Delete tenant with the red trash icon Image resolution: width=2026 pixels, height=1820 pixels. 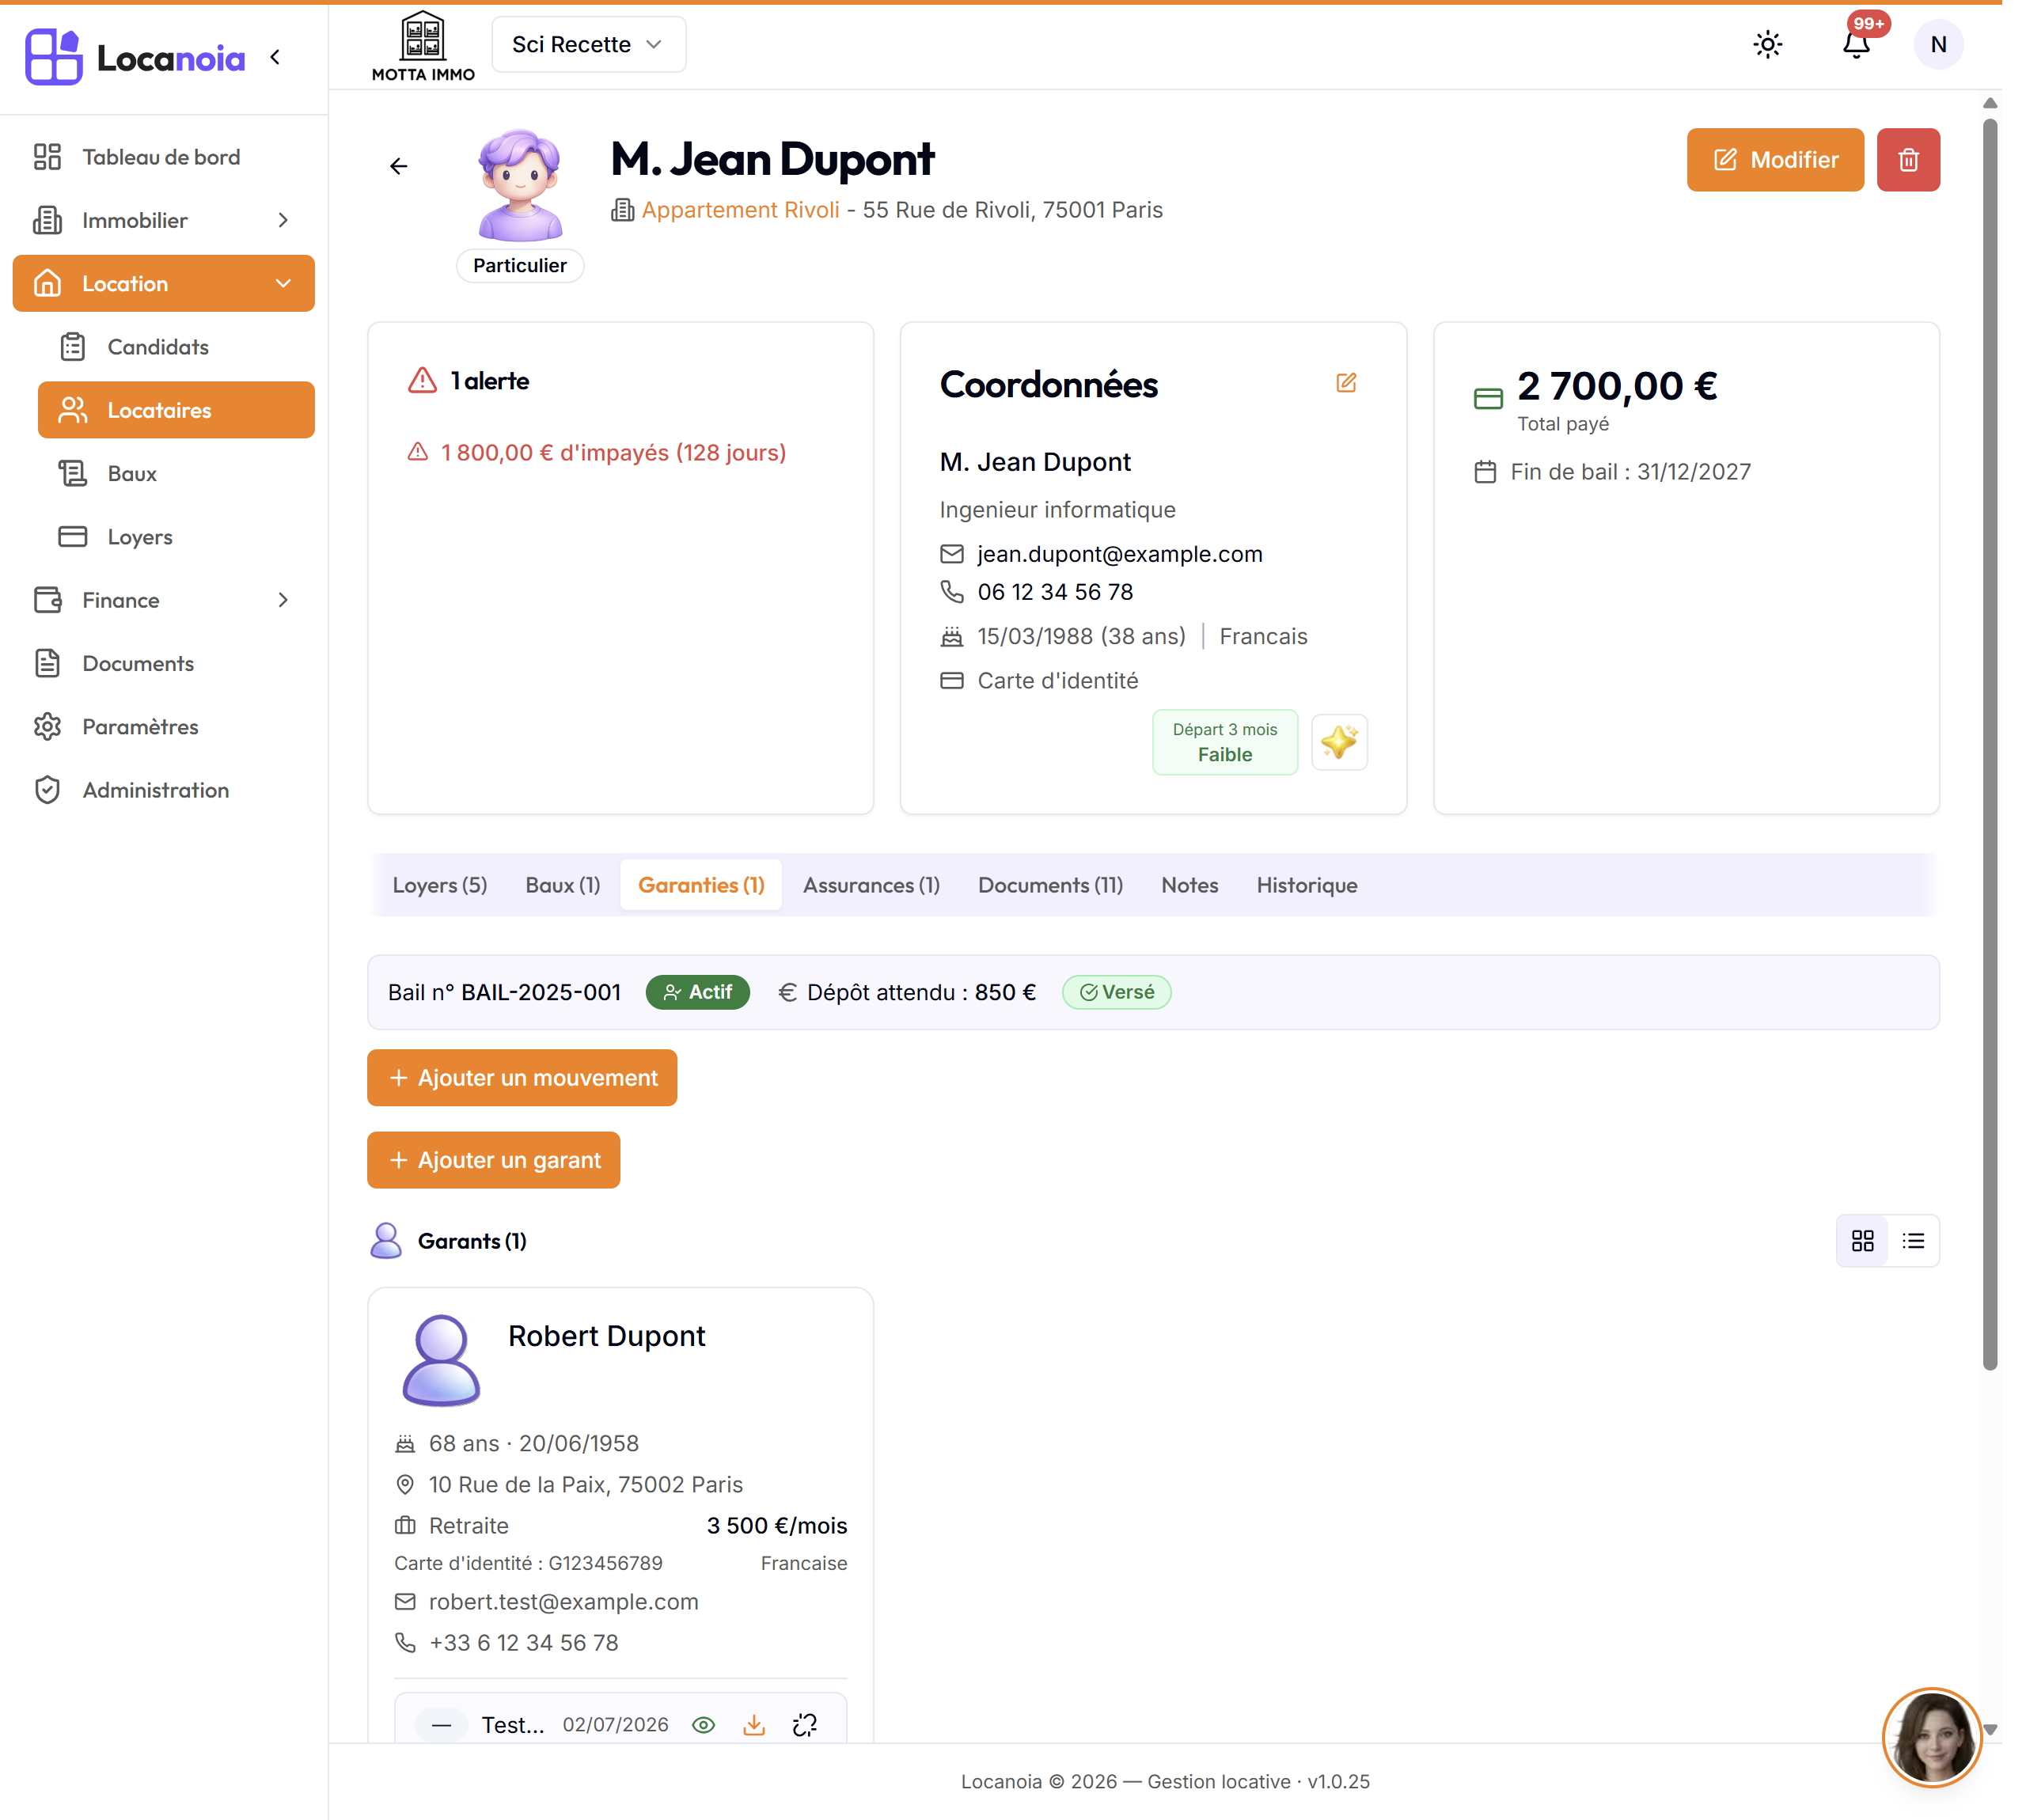pos(1908,160)
